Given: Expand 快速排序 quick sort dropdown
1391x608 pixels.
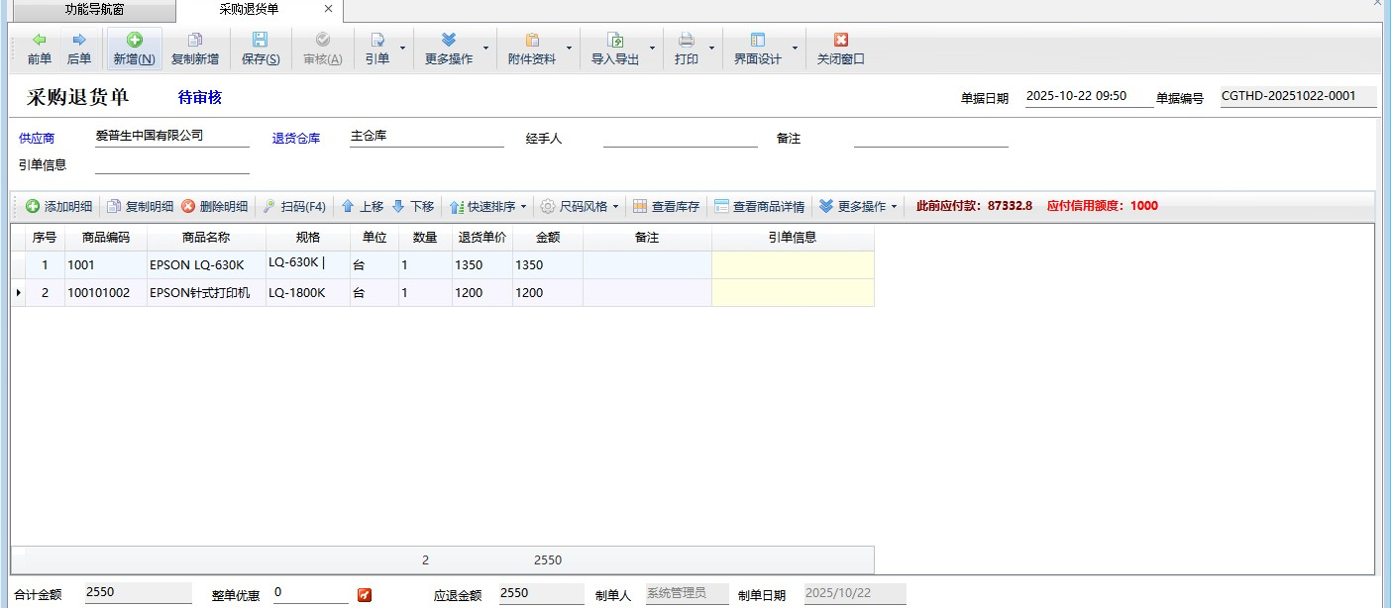Looking at the screenshot, I should (523, 207).
